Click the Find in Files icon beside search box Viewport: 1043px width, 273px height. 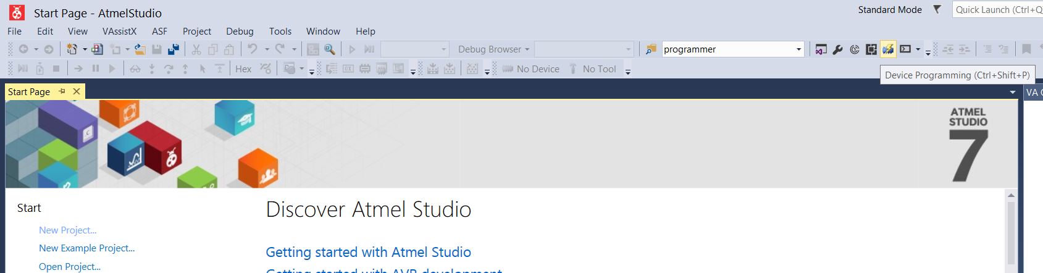pyautogui.click(x=651, y=49)
